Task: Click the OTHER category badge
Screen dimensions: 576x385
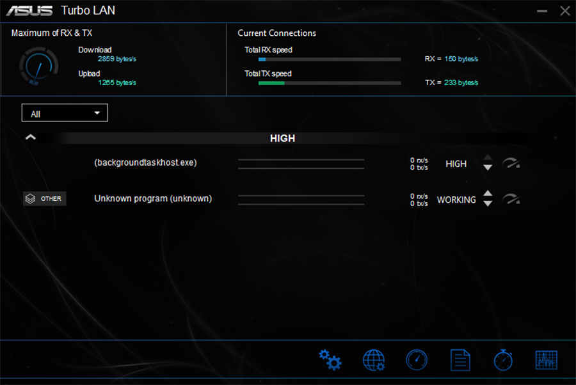Action: [x=44, y=198]
